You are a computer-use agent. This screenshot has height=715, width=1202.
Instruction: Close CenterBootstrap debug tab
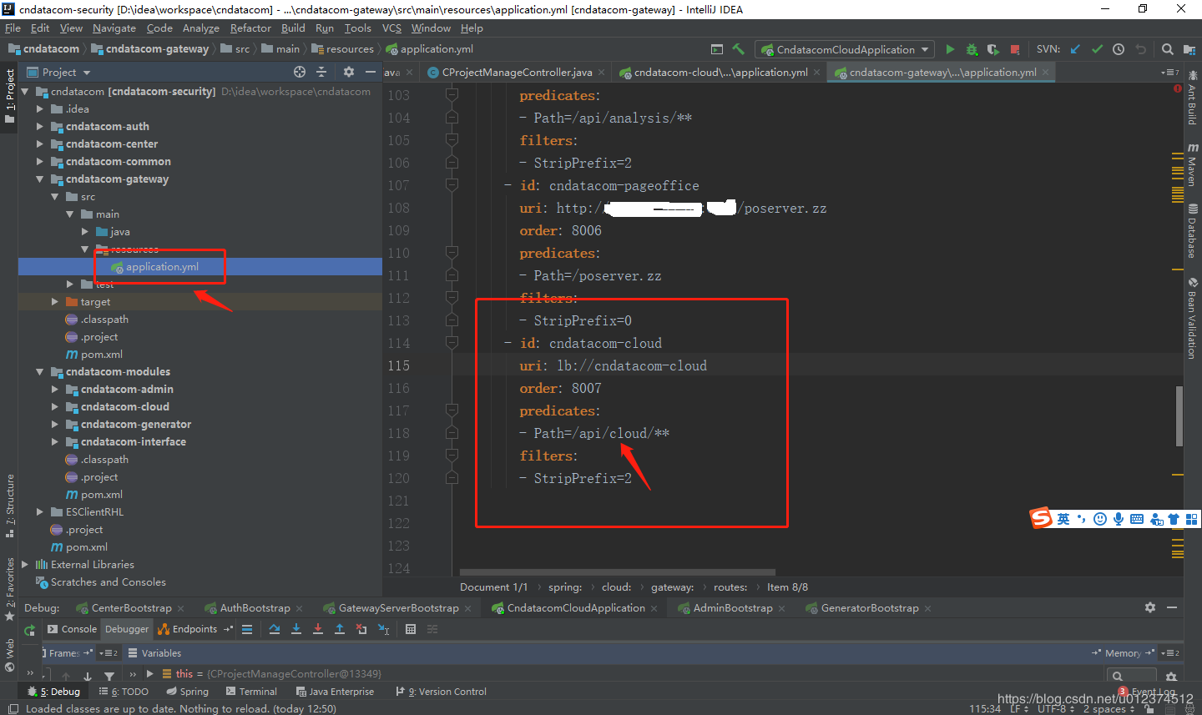(x=181, y=608)
